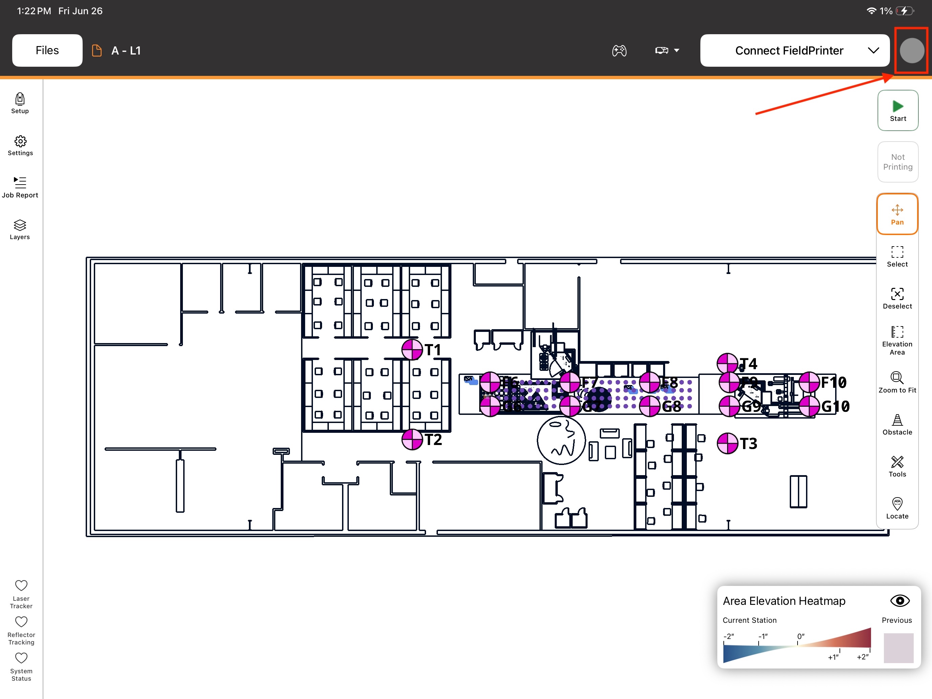The height and width of the screenshot is (699, 932).
Task: Expand the printer vehicle dropdown arrow
Action: tap(677, 50)
